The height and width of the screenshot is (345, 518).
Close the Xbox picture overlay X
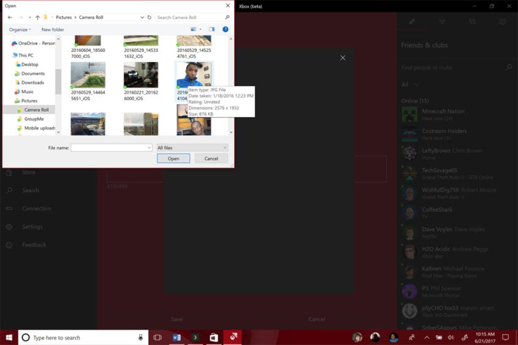point(343,58)
